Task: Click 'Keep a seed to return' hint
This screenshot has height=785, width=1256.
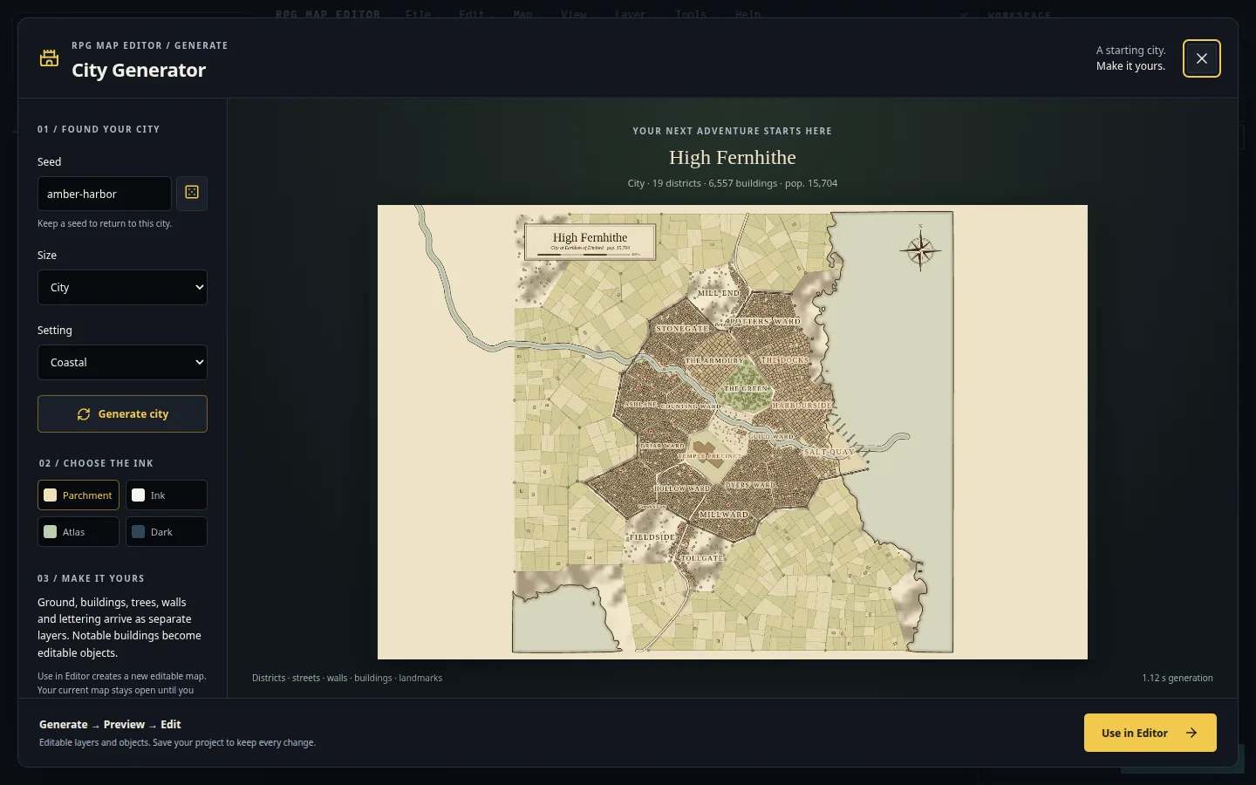Action: (105, 223)
